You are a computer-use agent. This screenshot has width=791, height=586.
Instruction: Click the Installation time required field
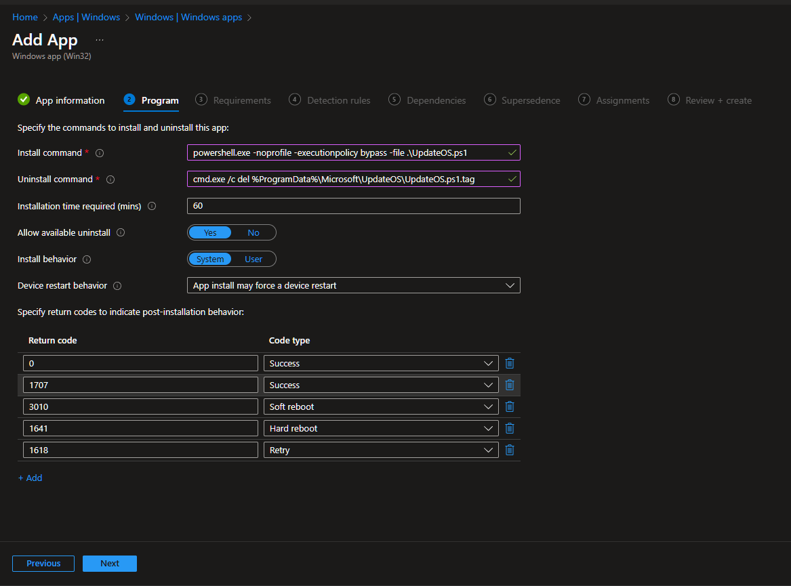coord(353,206)
